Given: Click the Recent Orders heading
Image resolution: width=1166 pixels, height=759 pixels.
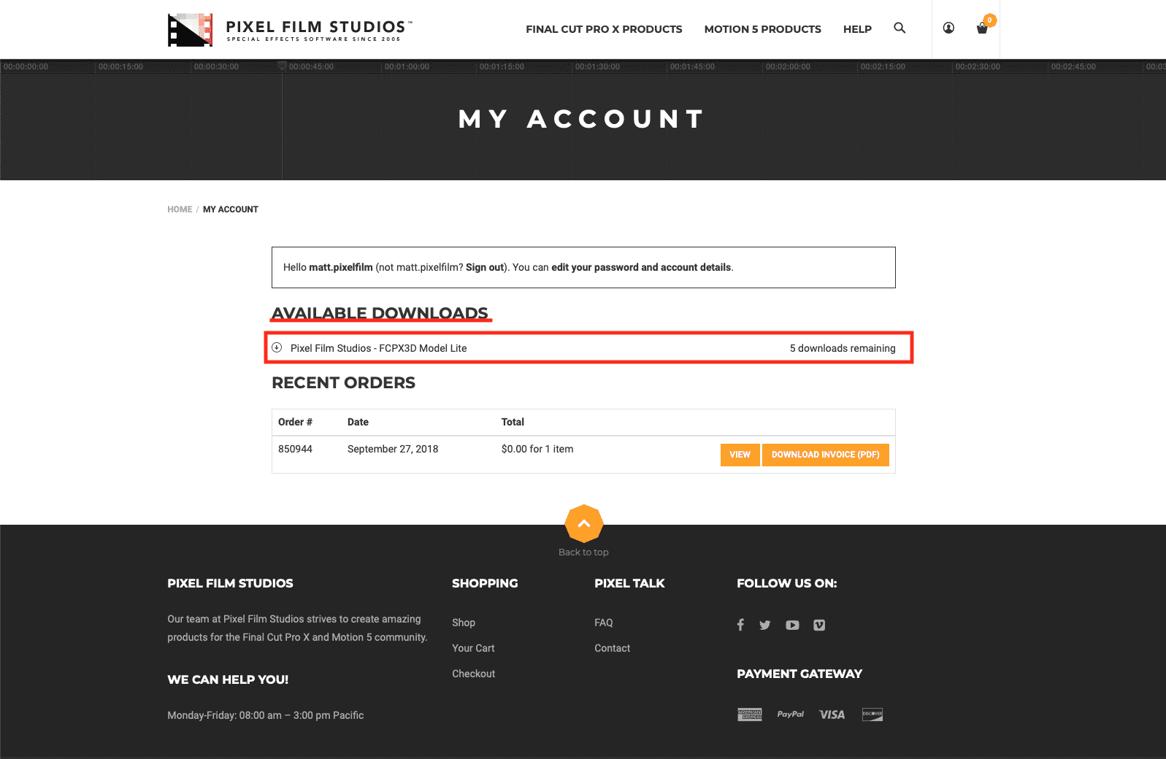Looking at the screenshot, I should [x=343, y=382].
